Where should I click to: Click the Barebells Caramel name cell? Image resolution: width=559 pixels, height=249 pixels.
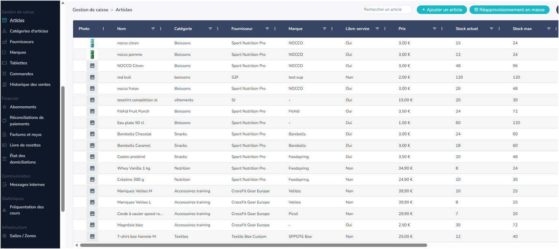134,145
